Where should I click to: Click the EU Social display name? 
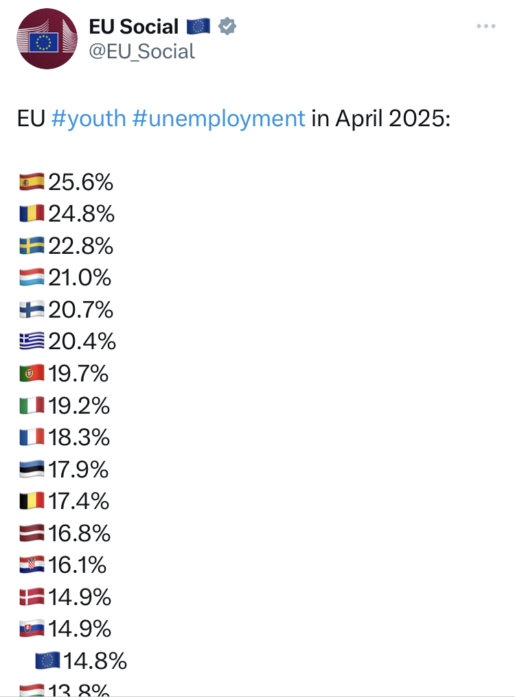[133, 27]
